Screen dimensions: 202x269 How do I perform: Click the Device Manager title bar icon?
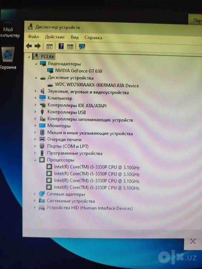click(x=30, y=27)
